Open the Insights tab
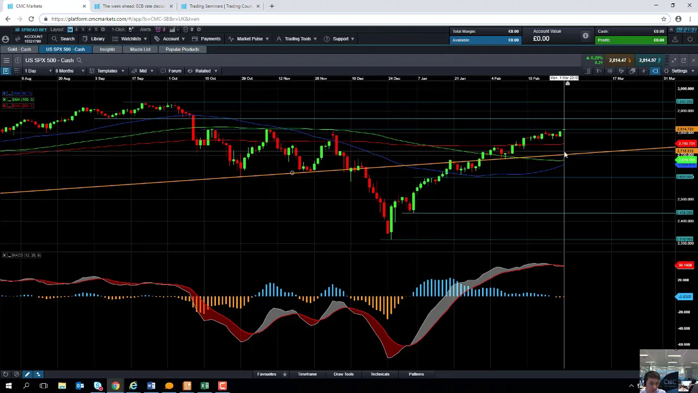The width and height of the screenshot is (698, 393). (107, 49)
